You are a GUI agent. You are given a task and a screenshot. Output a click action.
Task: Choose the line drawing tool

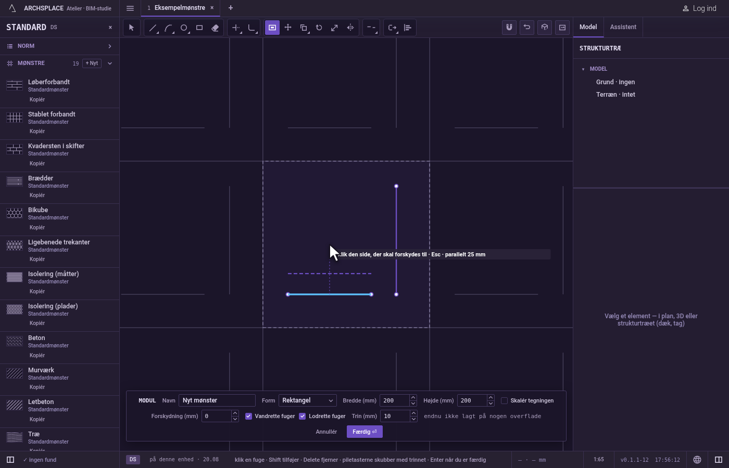point(153,28)
